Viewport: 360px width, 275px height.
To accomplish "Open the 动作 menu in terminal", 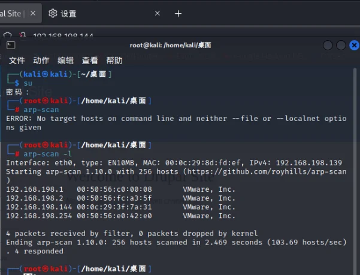I will point(41,61).
